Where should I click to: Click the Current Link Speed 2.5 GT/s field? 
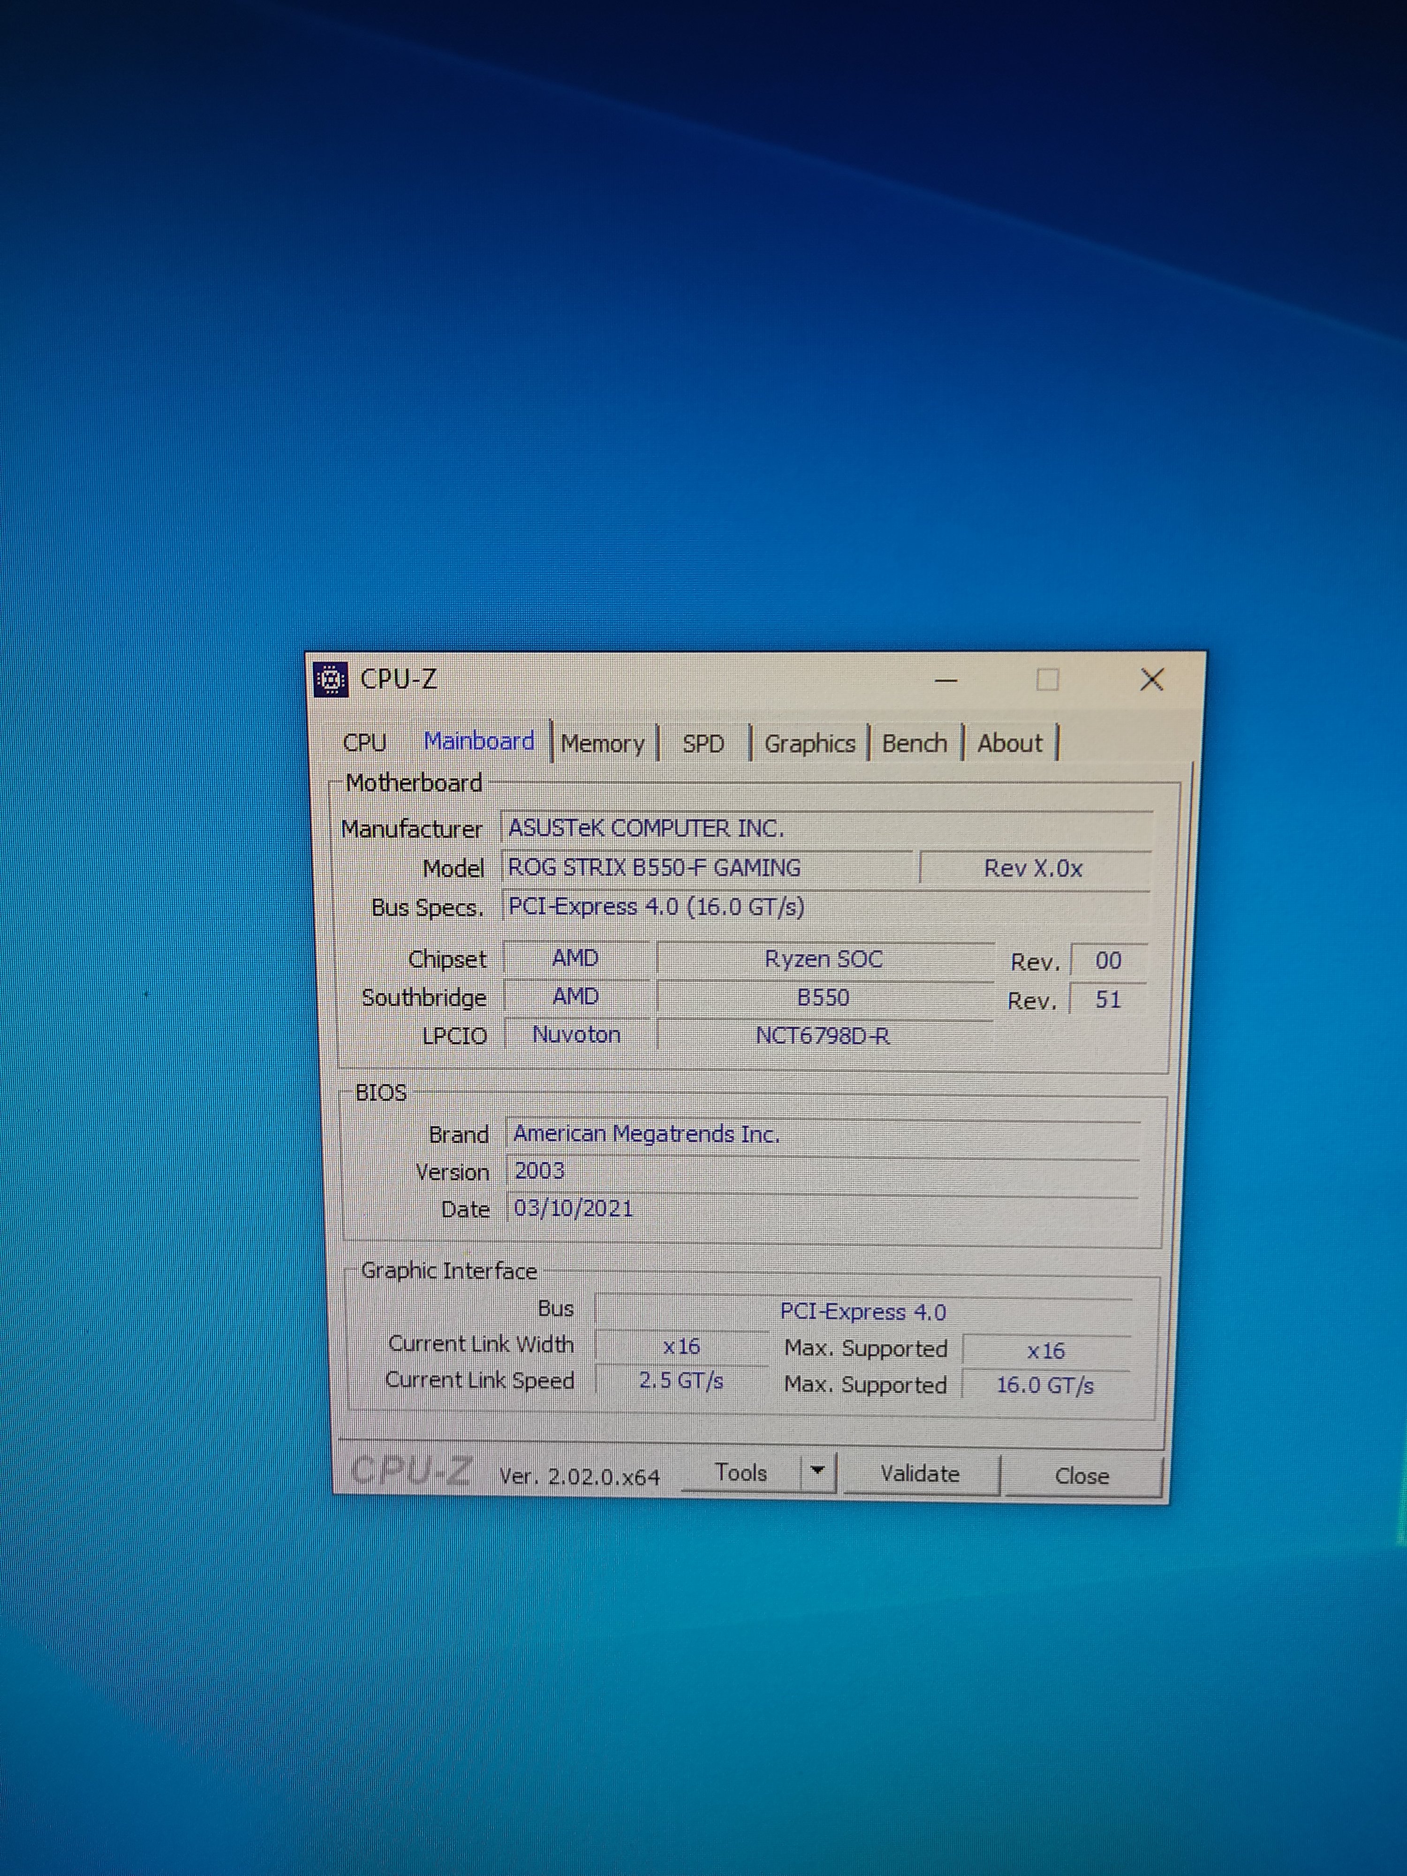point(681,1381)
